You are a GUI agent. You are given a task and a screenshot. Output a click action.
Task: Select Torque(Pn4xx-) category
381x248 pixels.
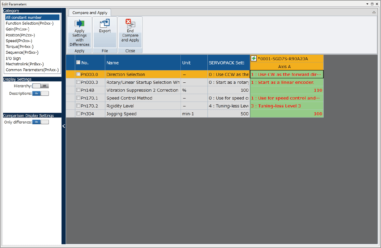pyautogui.click(x=19, y=46)
